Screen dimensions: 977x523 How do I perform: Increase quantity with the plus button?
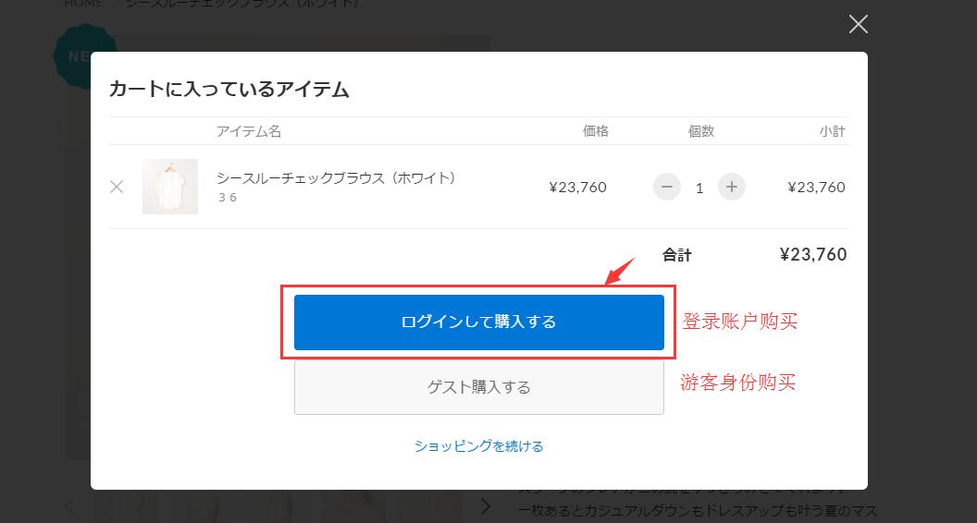point(731,187)
